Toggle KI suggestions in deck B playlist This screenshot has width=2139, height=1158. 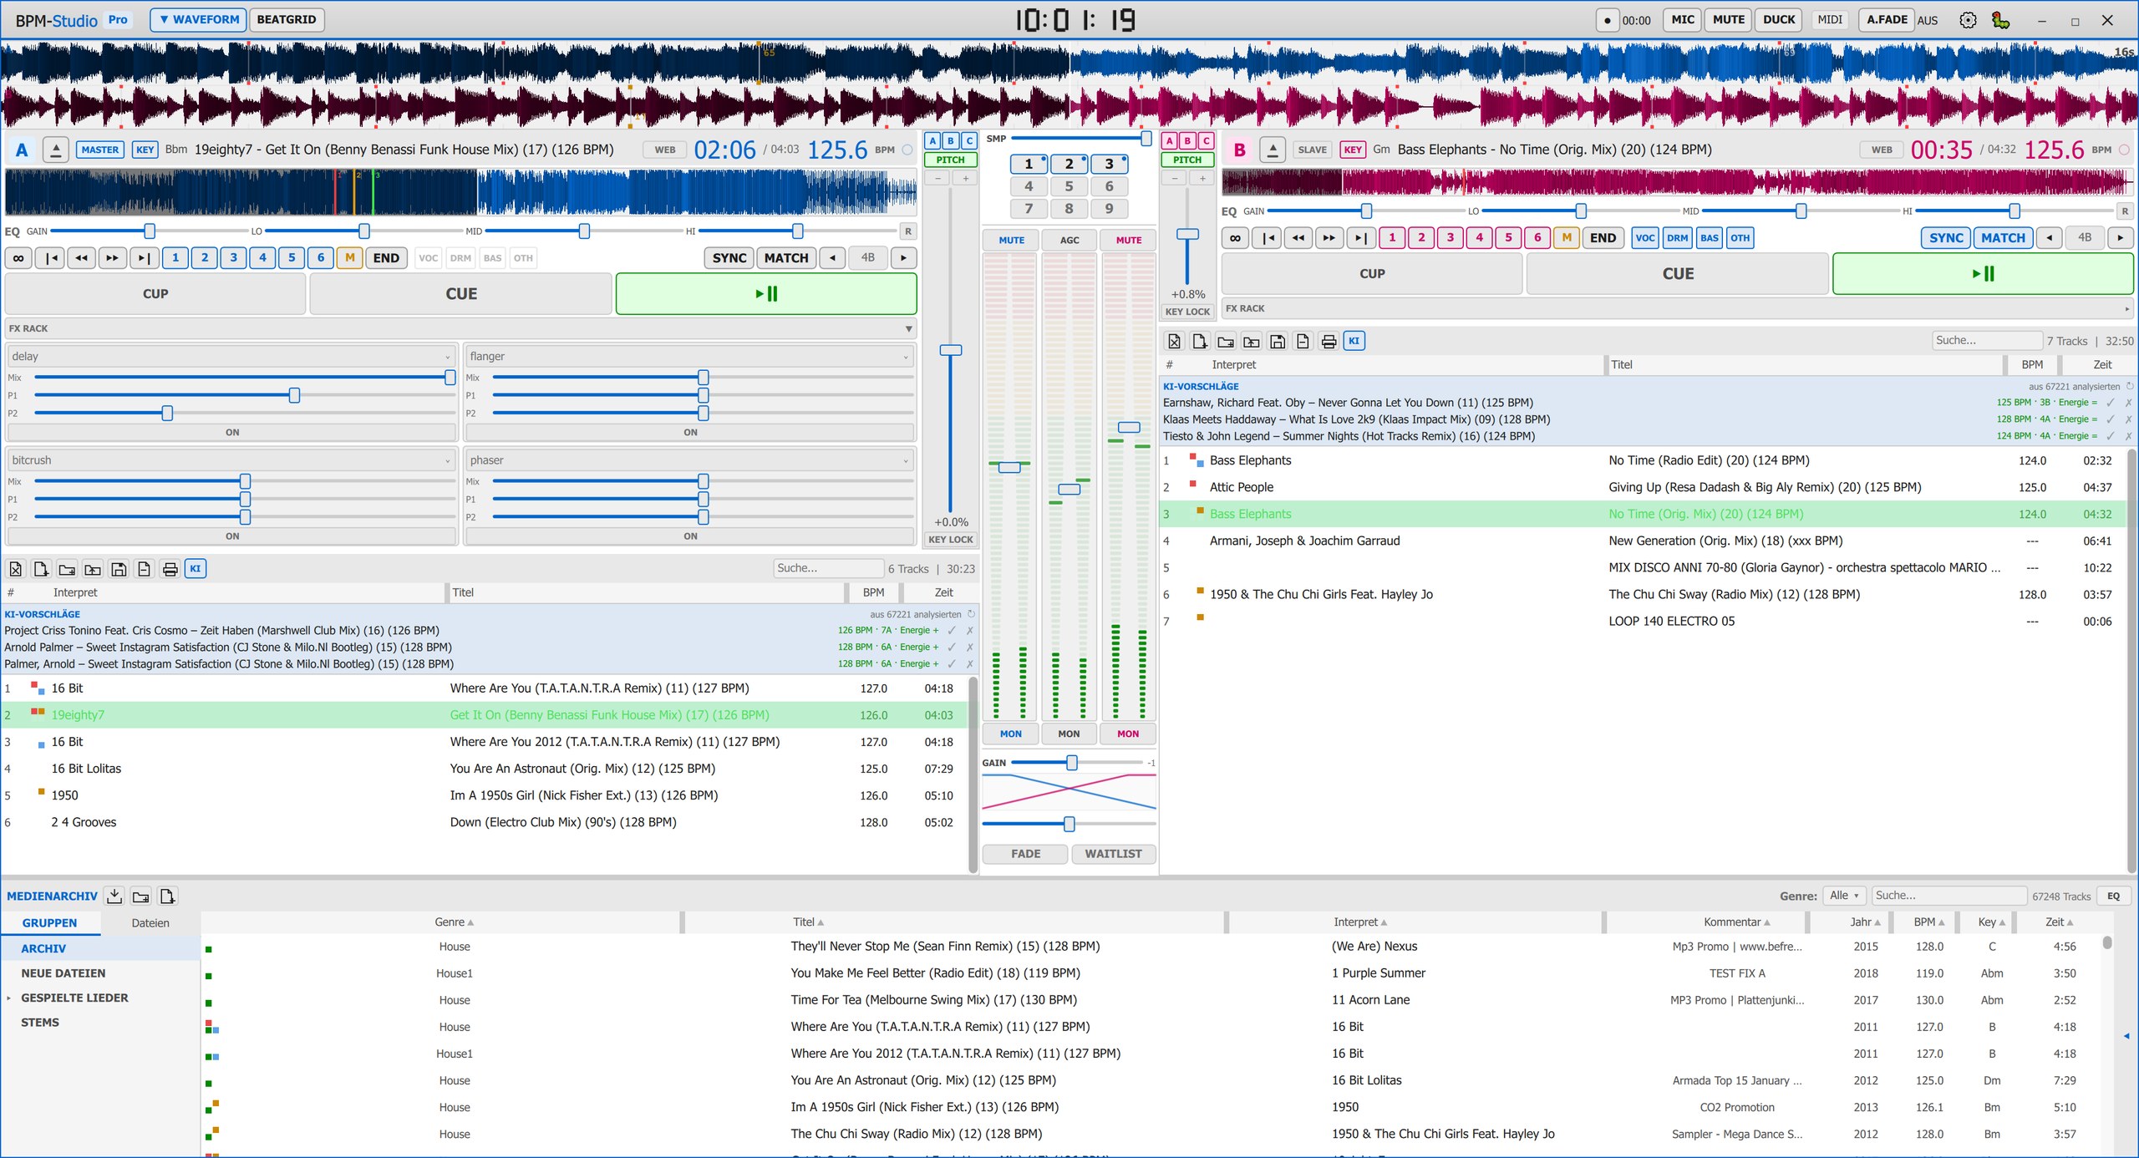coord(1354,341)
